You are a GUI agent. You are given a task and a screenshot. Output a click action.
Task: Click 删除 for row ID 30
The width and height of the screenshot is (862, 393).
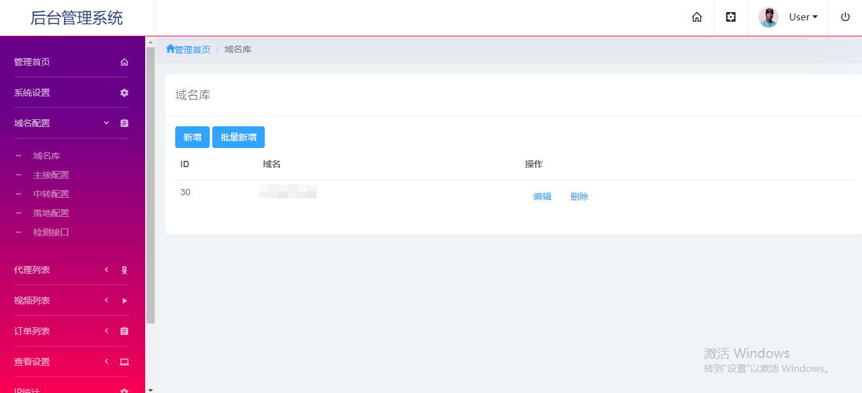coord(579,196)
